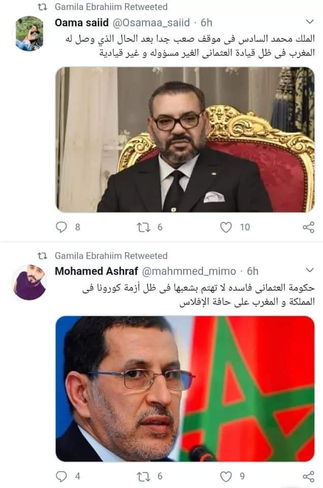Open options chevron on Oama saiid tweet

[x=310, y=21]
